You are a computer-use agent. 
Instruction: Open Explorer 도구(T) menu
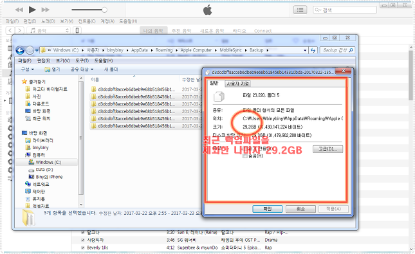pos(82,61)
